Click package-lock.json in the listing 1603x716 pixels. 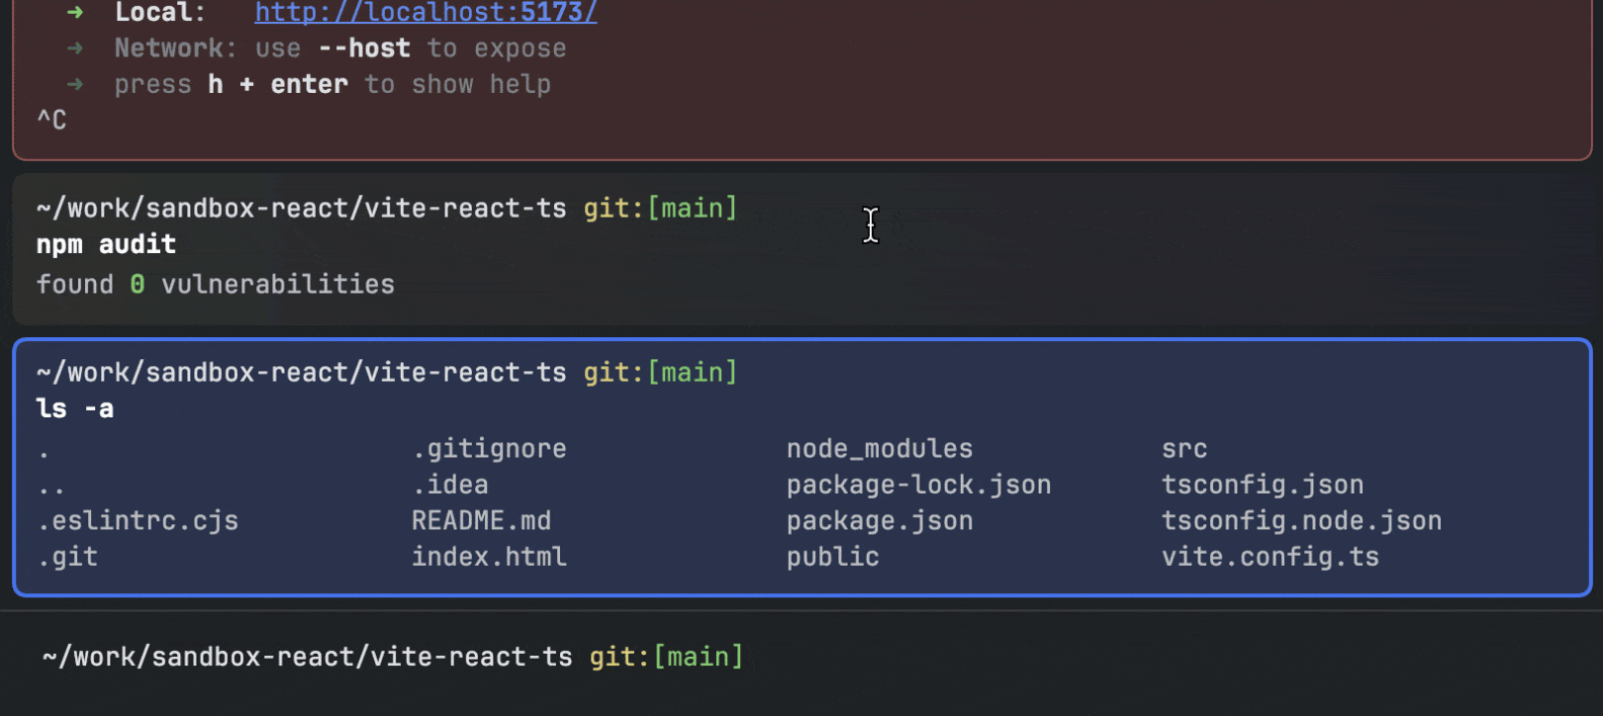(x=918, y=486)
